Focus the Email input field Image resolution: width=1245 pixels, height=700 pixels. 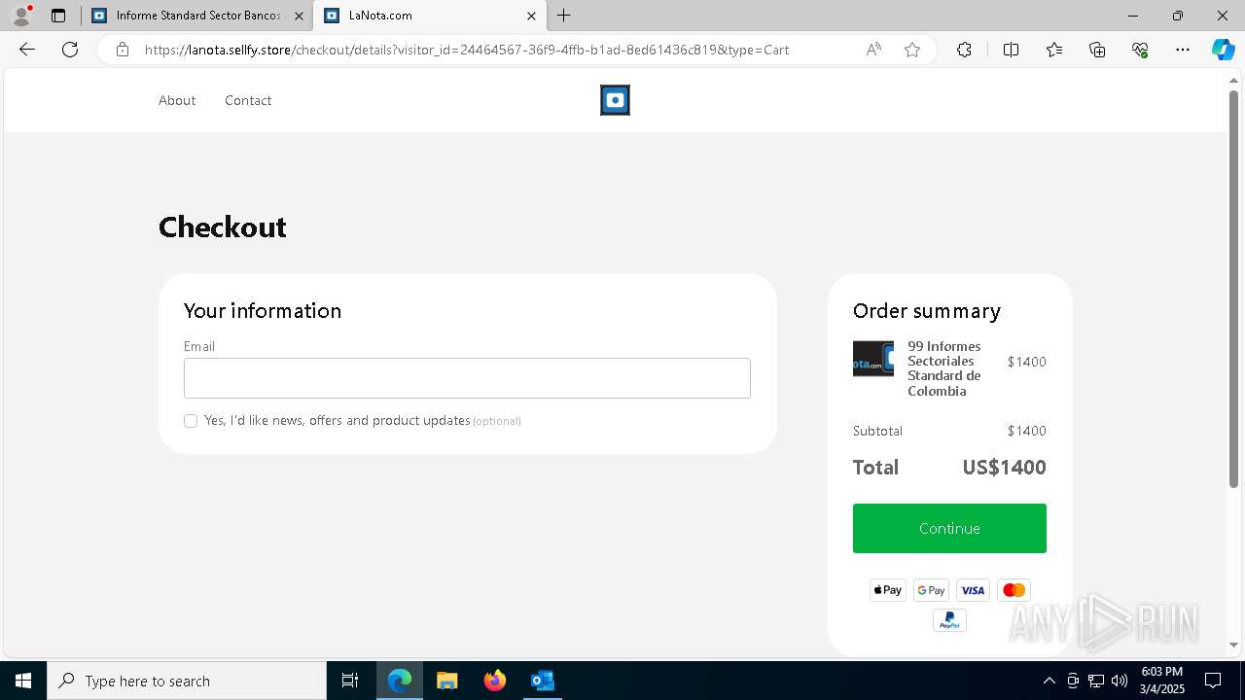pyautogui.click(x=467, y=378)
